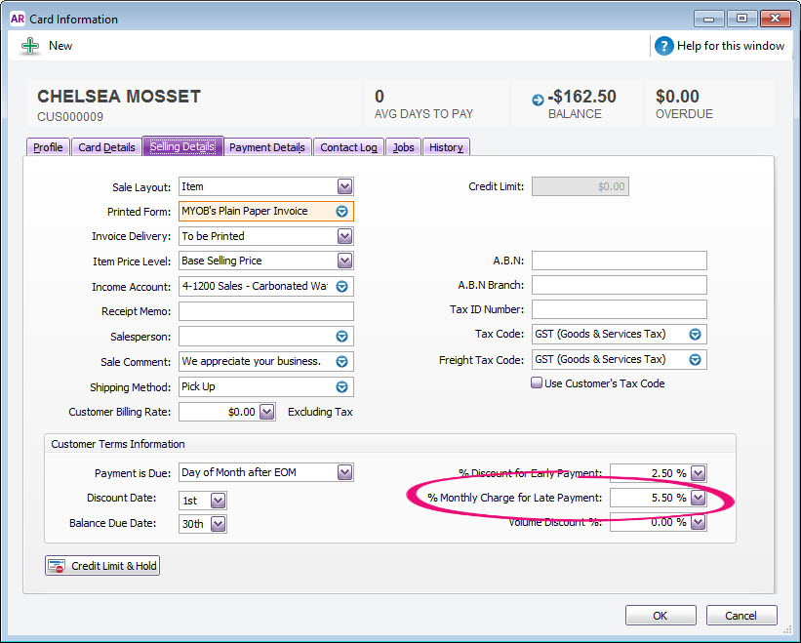Open Tax Code lookup arrow

(x=695, y=335)
